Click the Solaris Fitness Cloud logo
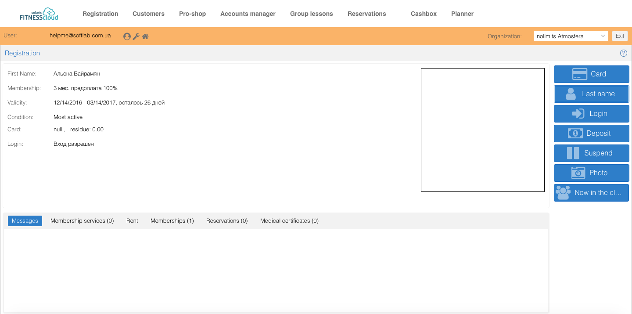The height and width of the screenshot is (314, 632). click(x=39, y=14)
